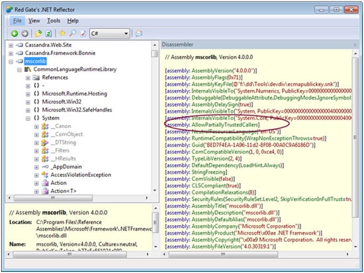Click the Guid attribute line
Image resolution: width=364 pixels, height=273 pixels.
pyautogui.click(x=240, y=145)
